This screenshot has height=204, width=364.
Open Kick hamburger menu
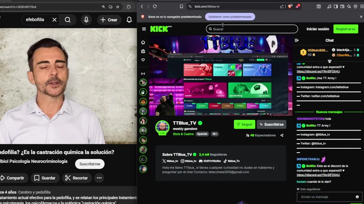click(x=144, y=29)
